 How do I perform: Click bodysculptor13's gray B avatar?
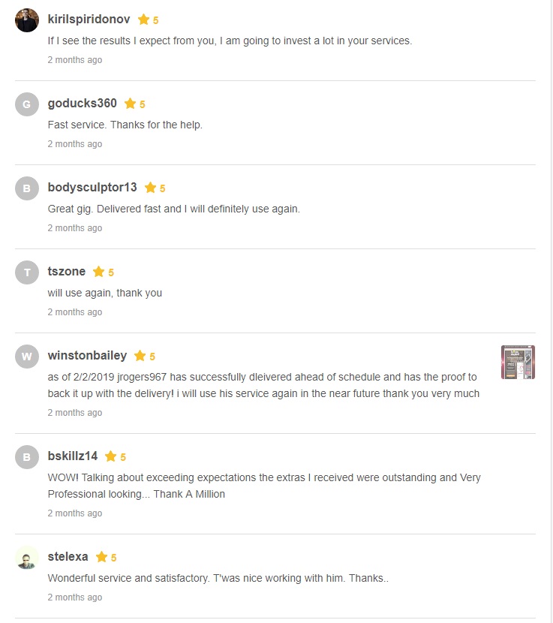coord(27,188)
